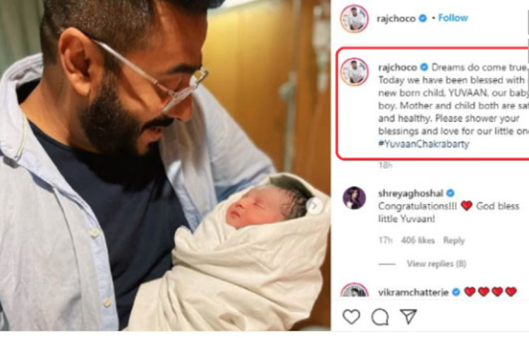Click the next photo arrow on the image

click(x=314, y=206)
